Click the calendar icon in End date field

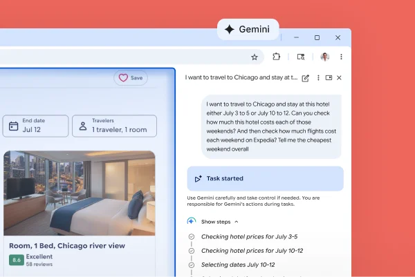pyautogui.click(x=14, y=126)
